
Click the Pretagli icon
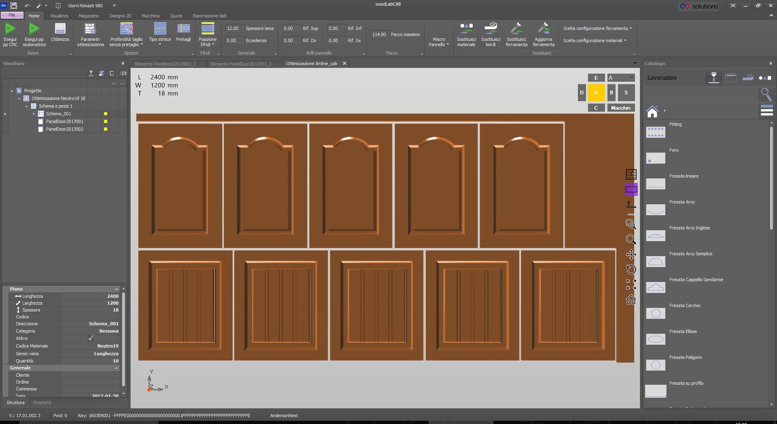tap(183, 29)
